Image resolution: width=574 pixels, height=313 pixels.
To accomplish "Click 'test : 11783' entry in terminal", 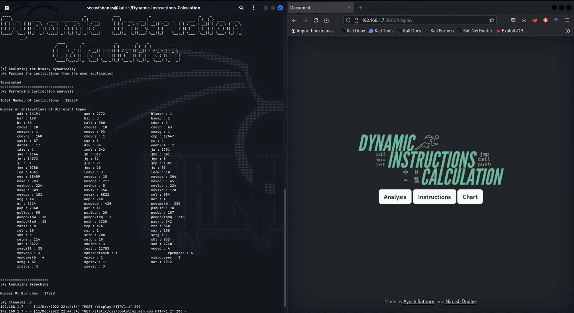I will pos(96,248).
